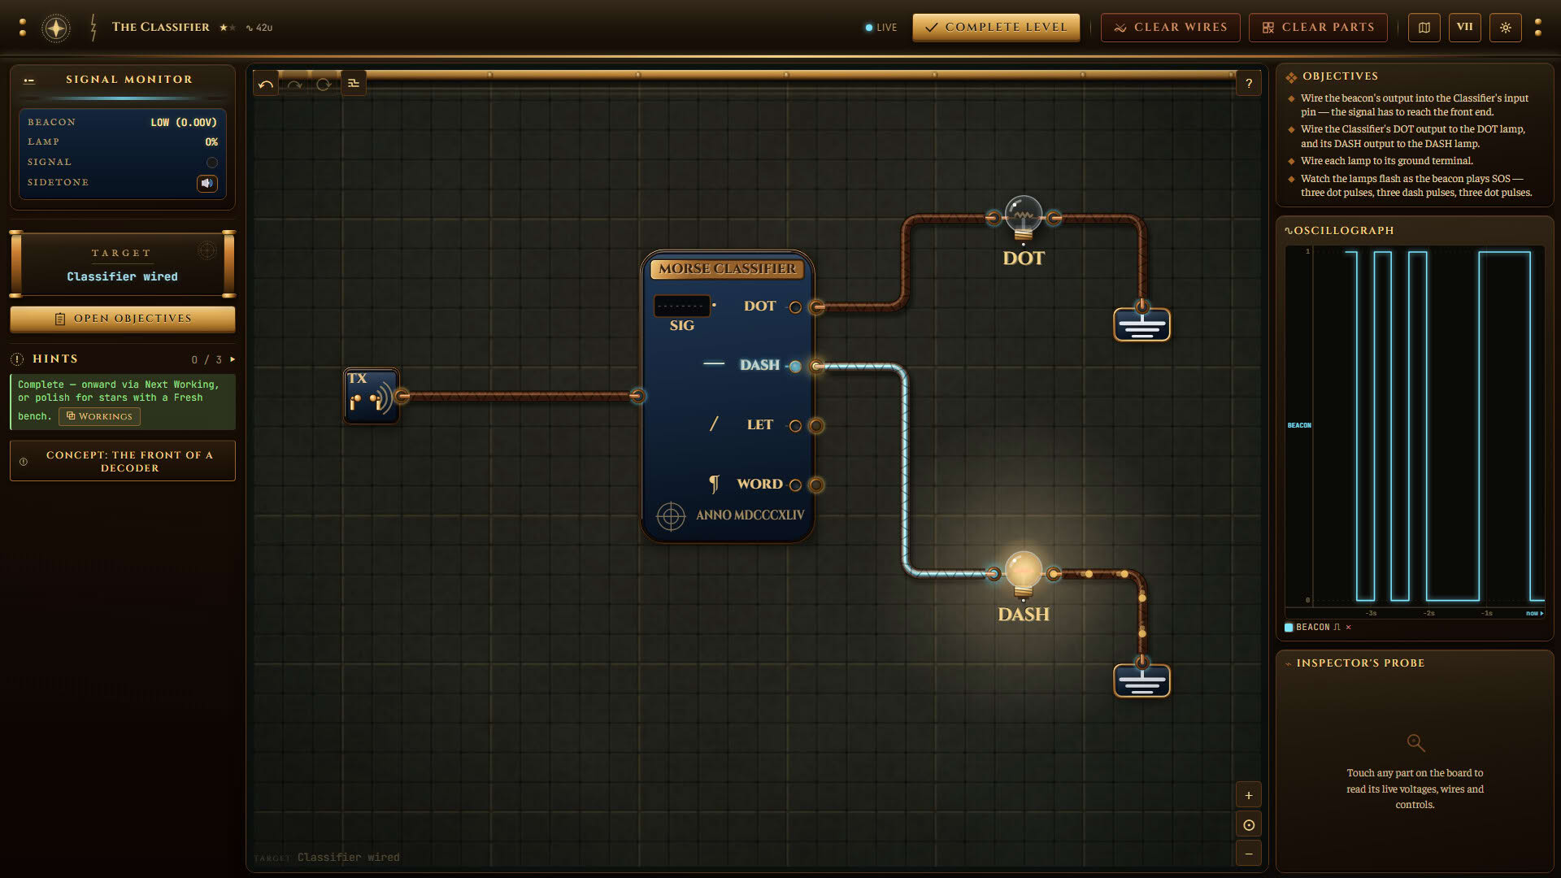Click the LIVE status indicator
This screenshot has width=1561, height=878.
881,28
